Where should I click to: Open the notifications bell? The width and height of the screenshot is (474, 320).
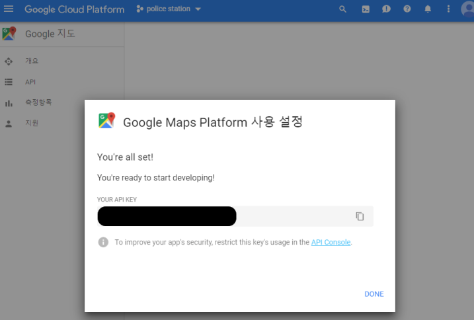(428, 9)
